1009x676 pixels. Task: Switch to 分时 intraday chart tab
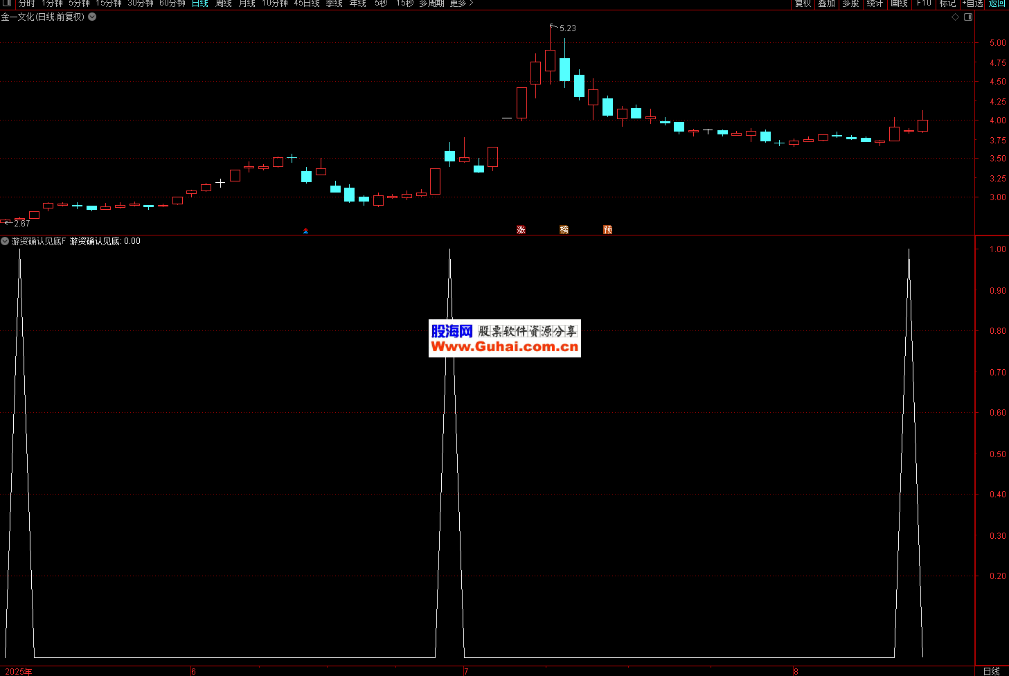coord(26,3)
